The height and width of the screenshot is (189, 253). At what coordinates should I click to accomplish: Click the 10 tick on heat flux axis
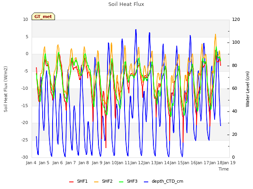(25, 20)
